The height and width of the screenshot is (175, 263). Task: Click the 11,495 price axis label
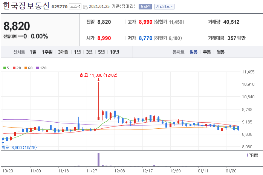pos(248,72)
